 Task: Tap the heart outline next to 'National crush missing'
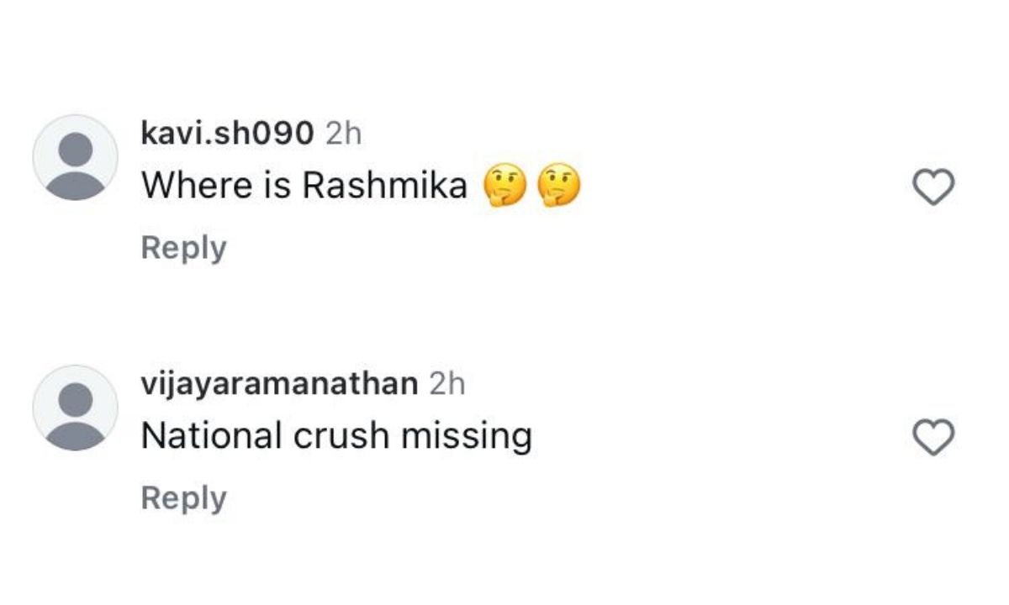click(936, 438)
